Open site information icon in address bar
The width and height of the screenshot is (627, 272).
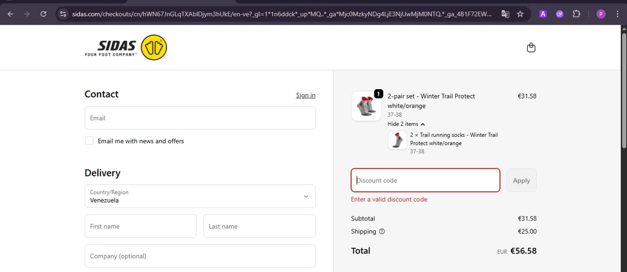63,14
